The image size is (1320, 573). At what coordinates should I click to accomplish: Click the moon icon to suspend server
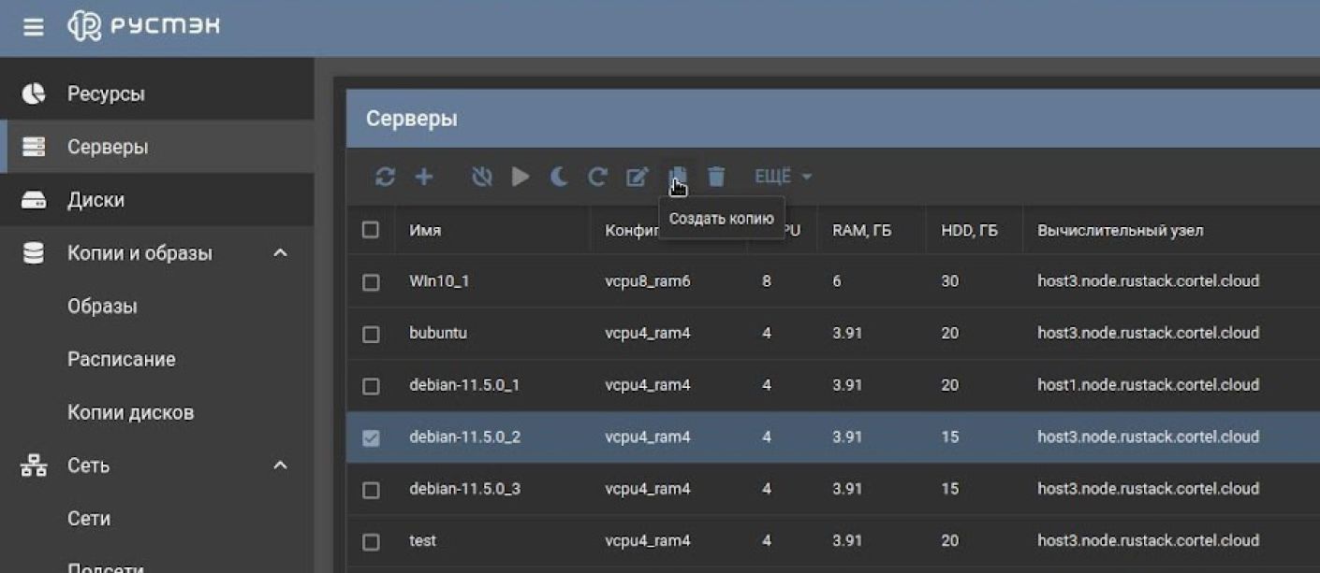[x=559, y=177]
